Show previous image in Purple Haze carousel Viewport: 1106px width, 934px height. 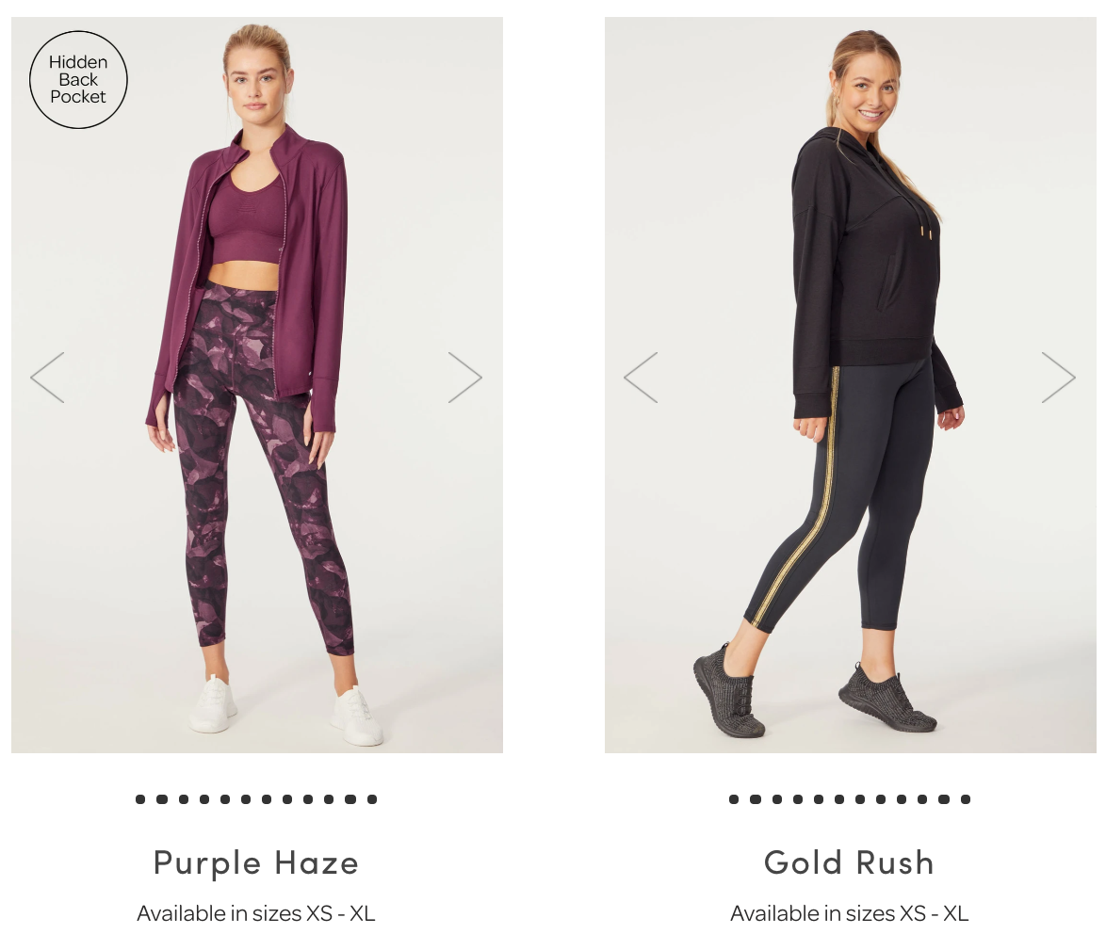tap(47, 378)
